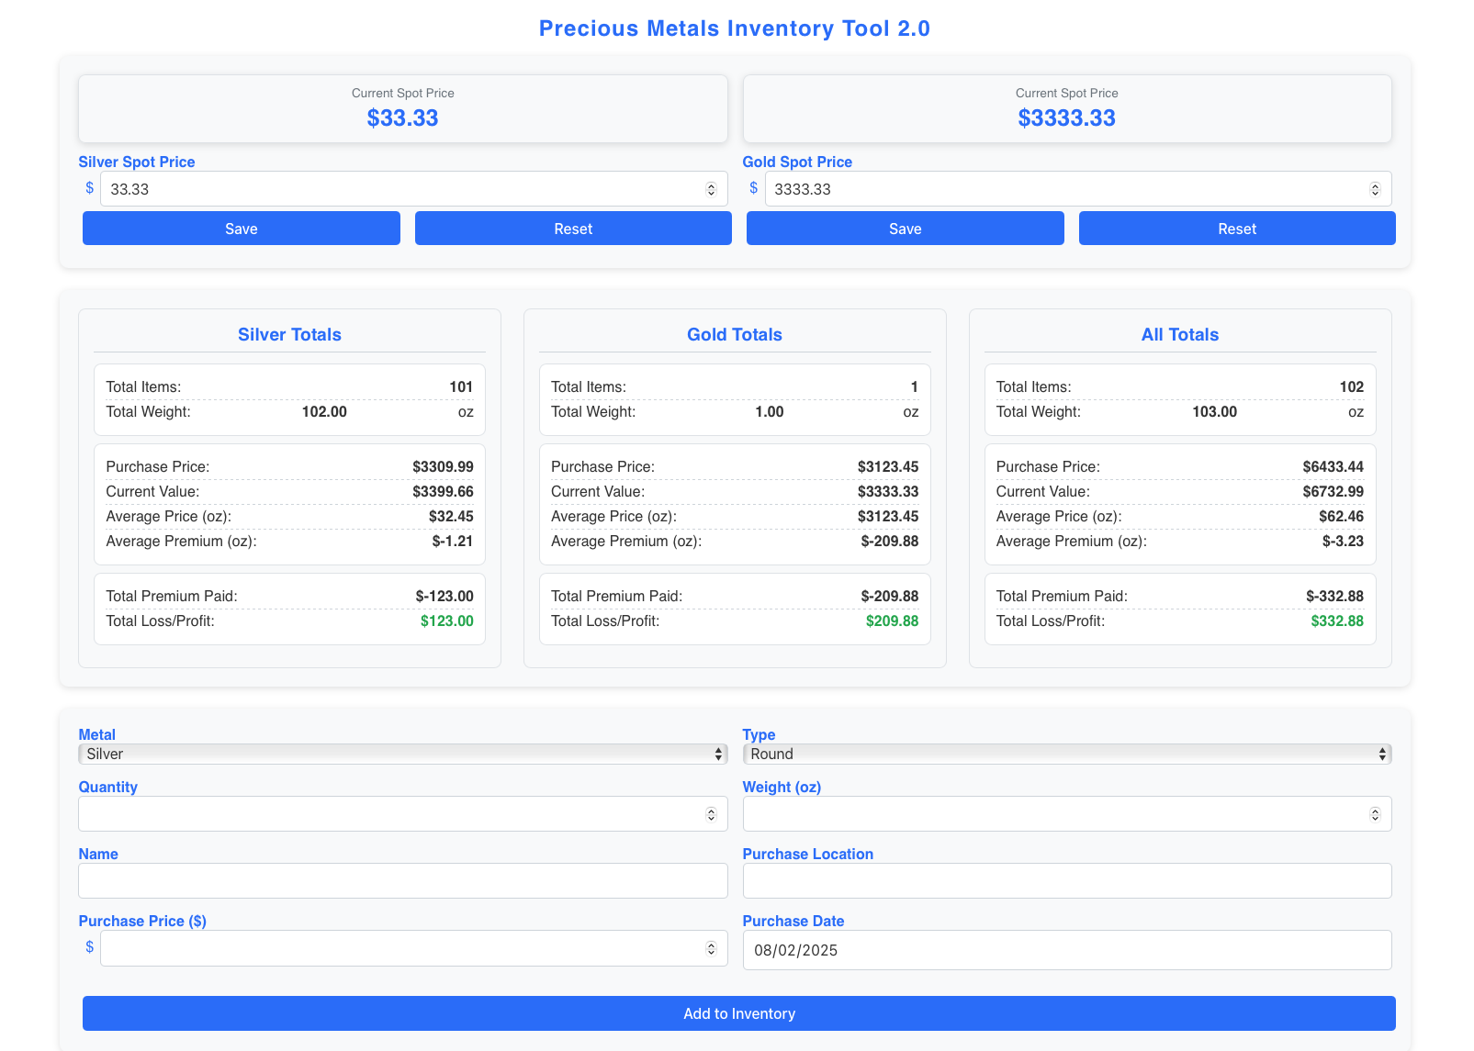This screenshot has width=1474, height=1051.
Task: Click the Silver Average Price value $32.45
Action: (x=451, y=517)
